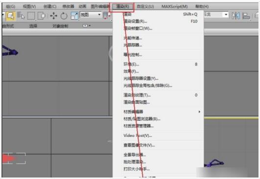This screenshot has height=179, width=260.
Task: Open Video Post(V)... entry
Action: point(138,135)
